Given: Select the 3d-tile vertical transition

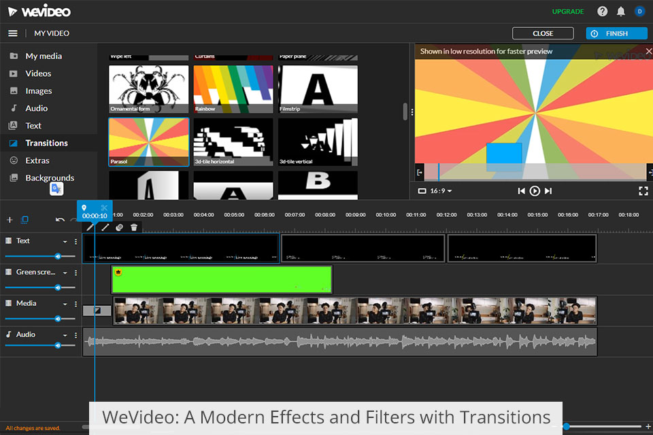Looking at the screenshot, I should tap(318, 142).
